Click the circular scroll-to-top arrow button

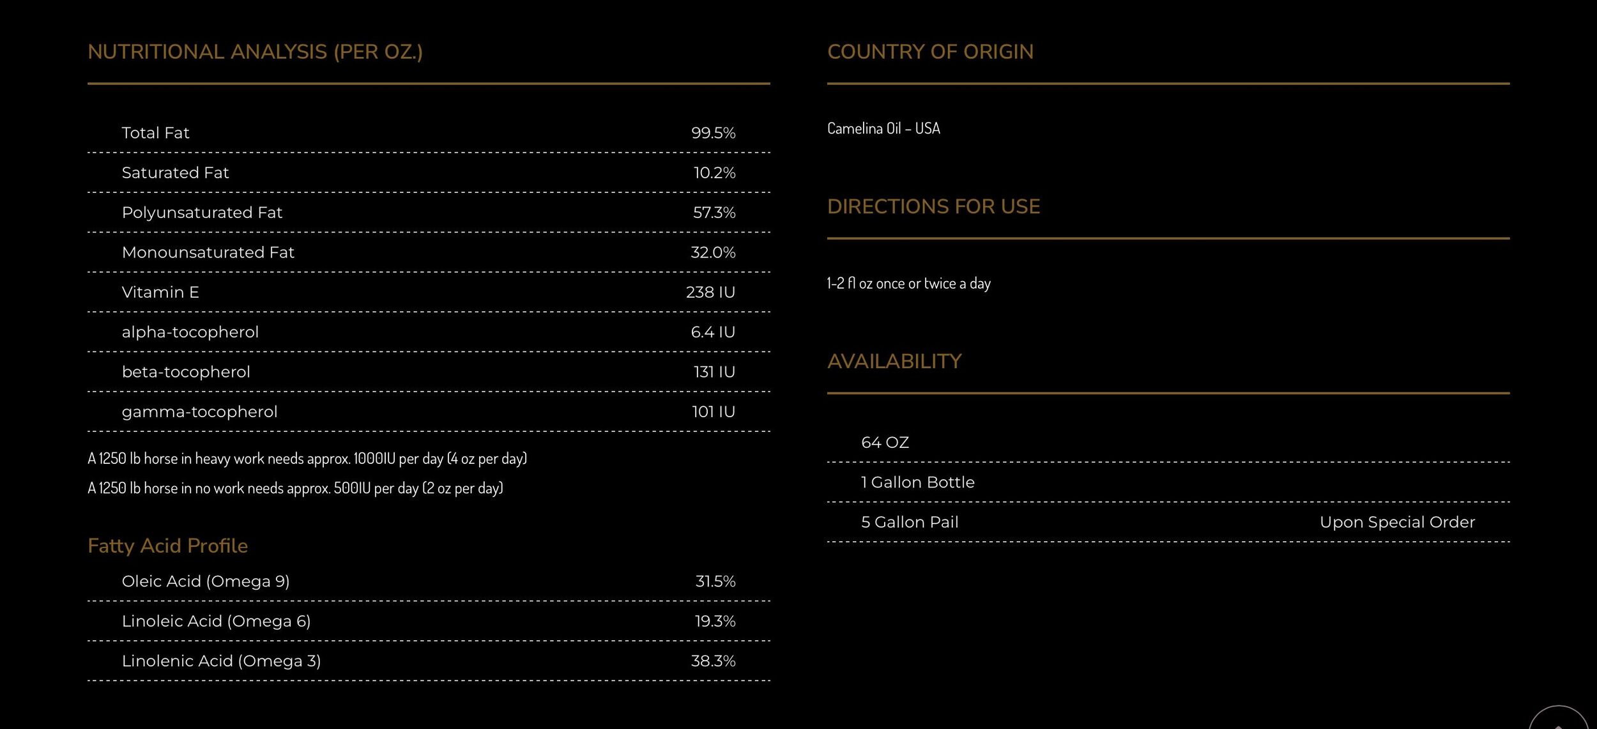click(x=1559, y=721)
